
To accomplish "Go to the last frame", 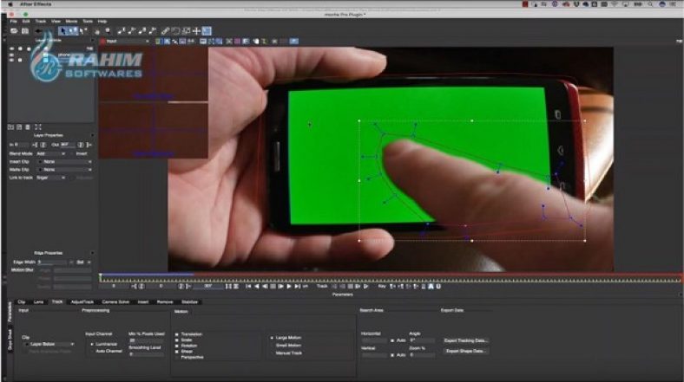I will [298, 286].
